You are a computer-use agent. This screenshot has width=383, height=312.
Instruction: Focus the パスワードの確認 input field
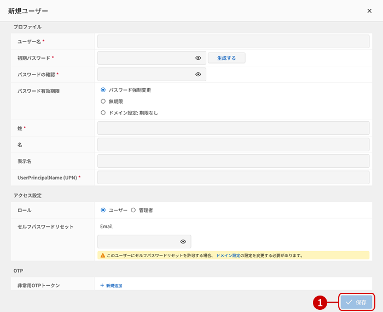click(152, 74)
